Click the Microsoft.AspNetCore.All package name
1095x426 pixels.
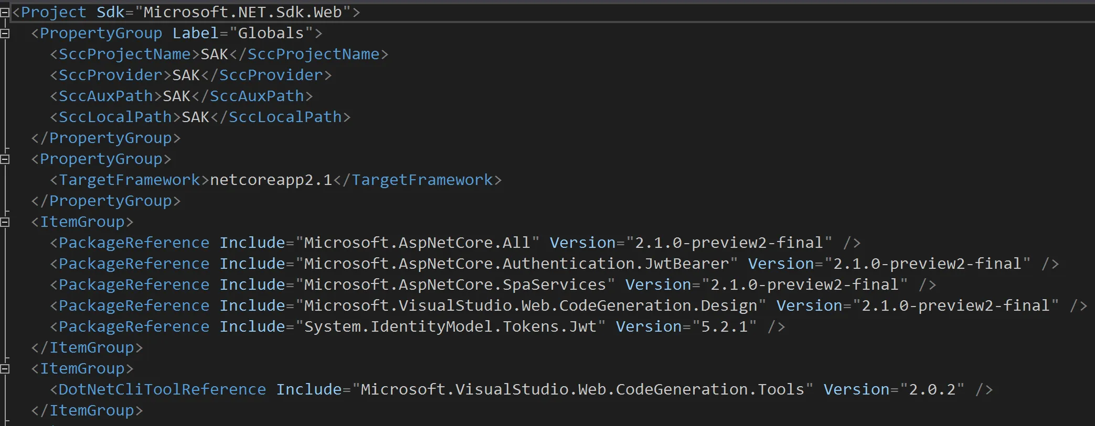coord(417,243)
